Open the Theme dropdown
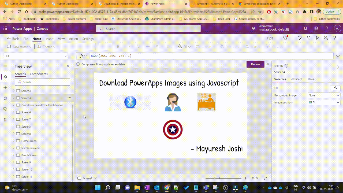This screenshot has width=343, height=193. (46, 47)
